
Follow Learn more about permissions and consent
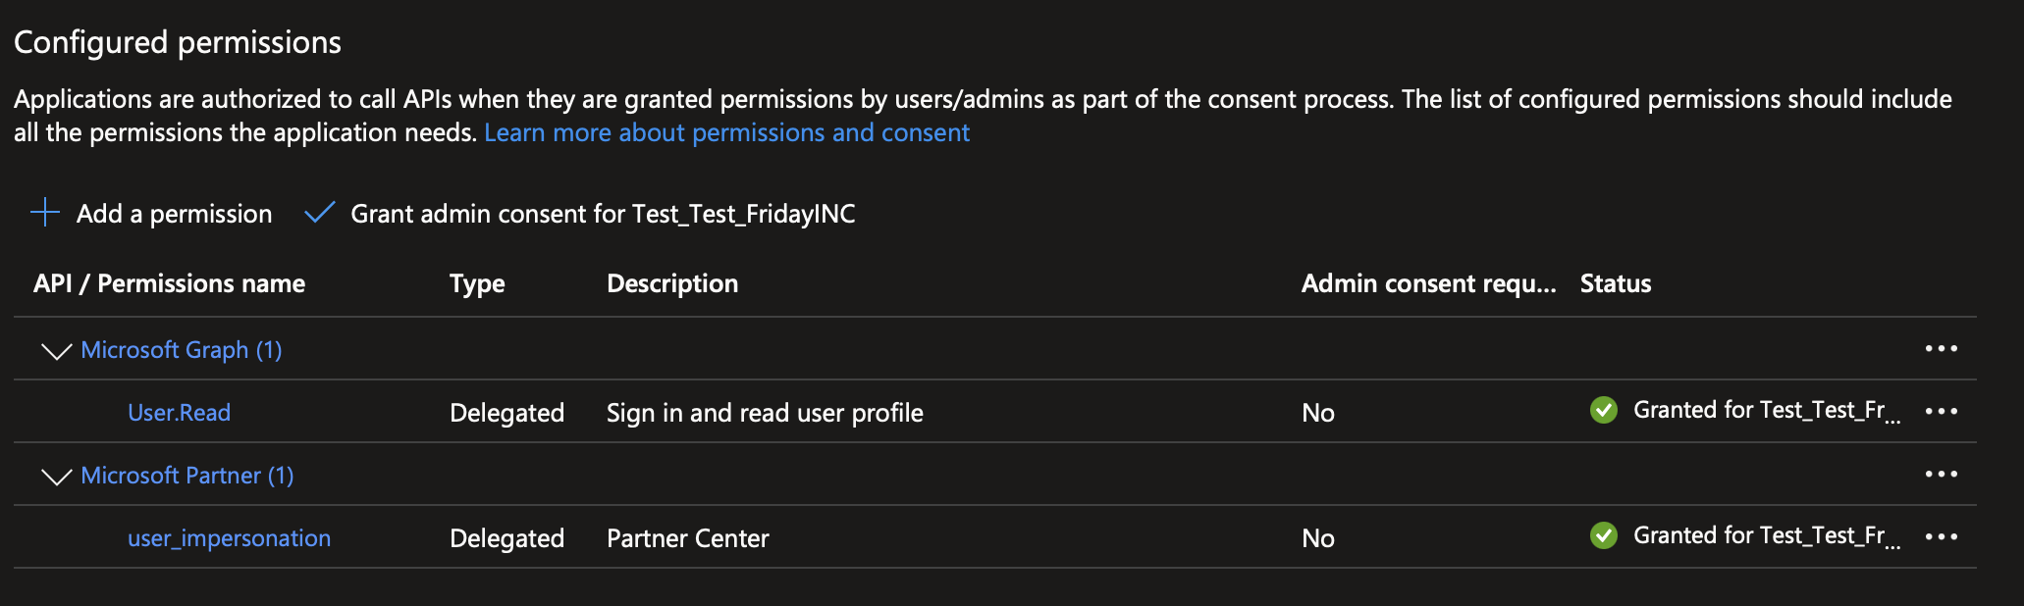point(726,132)
